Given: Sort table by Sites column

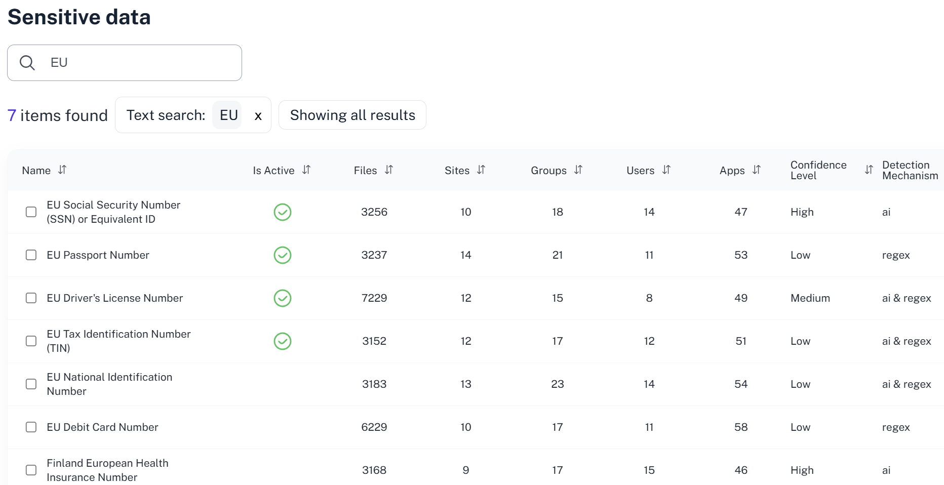Looking at the screenshot, I should (x=481, y=170).
